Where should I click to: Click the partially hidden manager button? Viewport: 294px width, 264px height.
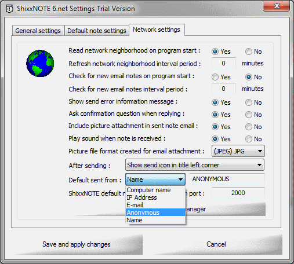226,209
